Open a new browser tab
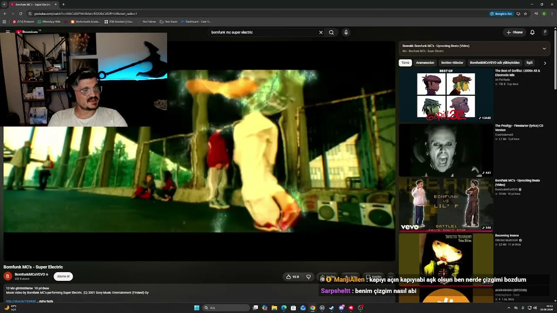This screenshot has width=557, height=313. pos(64,4)
